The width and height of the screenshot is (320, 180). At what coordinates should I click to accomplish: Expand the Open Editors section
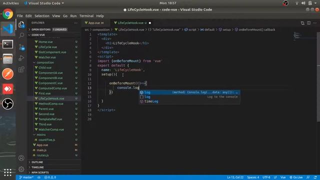54,29
